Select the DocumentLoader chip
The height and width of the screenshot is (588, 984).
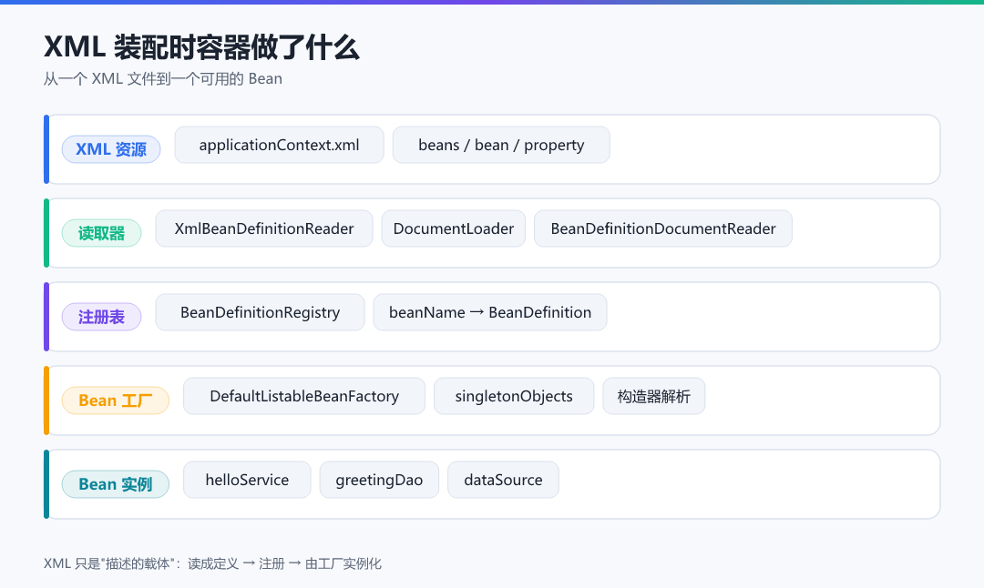[x=453, y=228]
